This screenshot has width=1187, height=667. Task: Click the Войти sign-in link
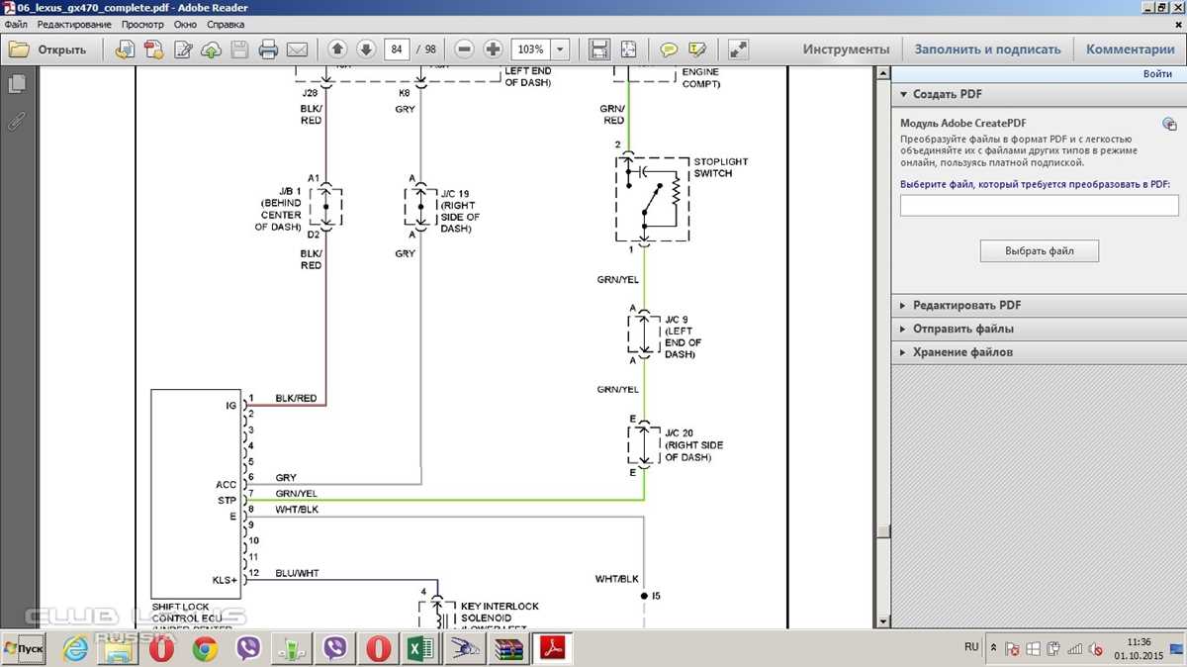click(1157, 74)
